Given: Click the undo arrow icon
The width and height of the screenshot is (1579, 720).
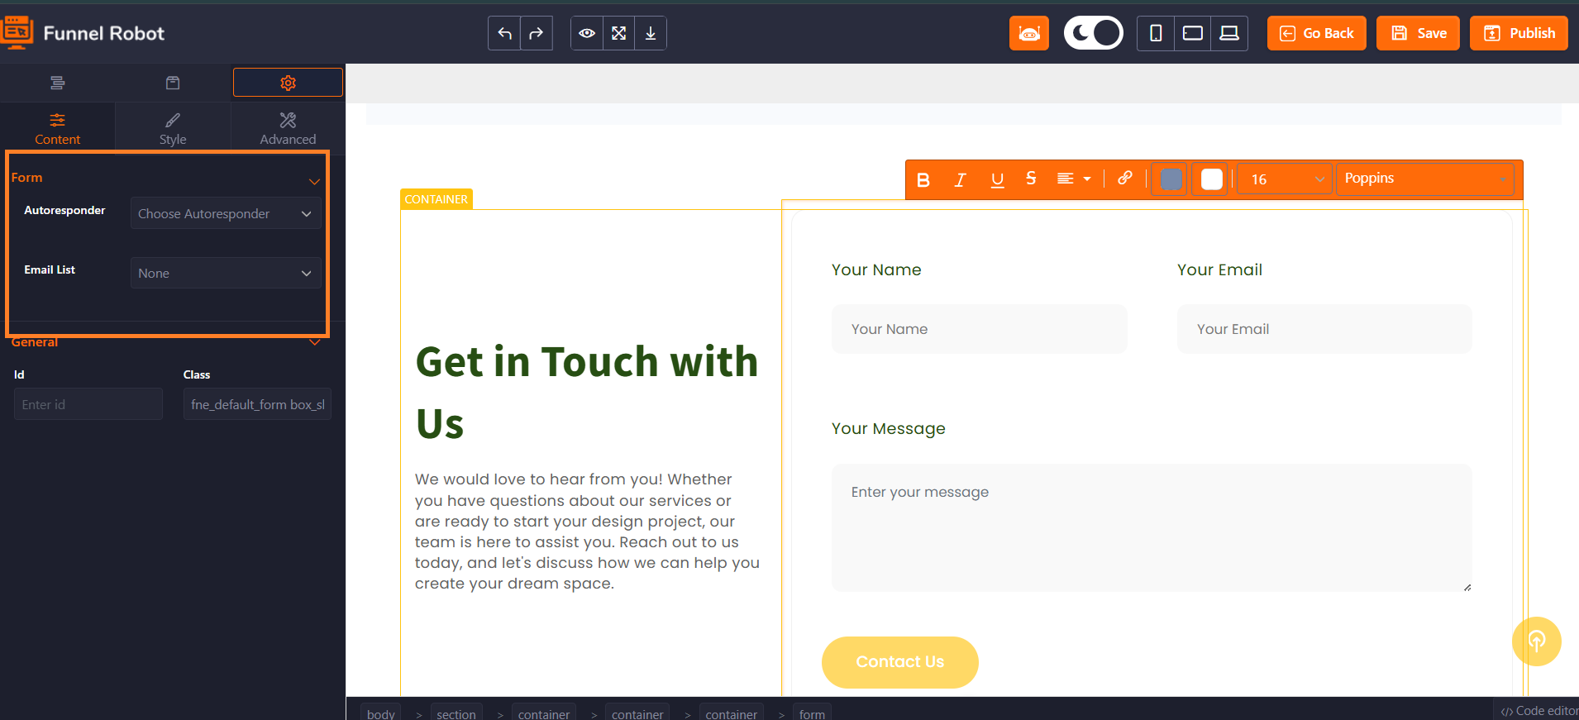Looking at the screenshot, I should tap(504, 33).
